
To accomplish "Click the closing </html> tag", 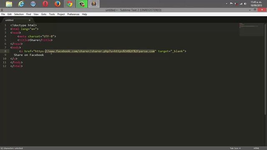I will (x=16, y=66).
